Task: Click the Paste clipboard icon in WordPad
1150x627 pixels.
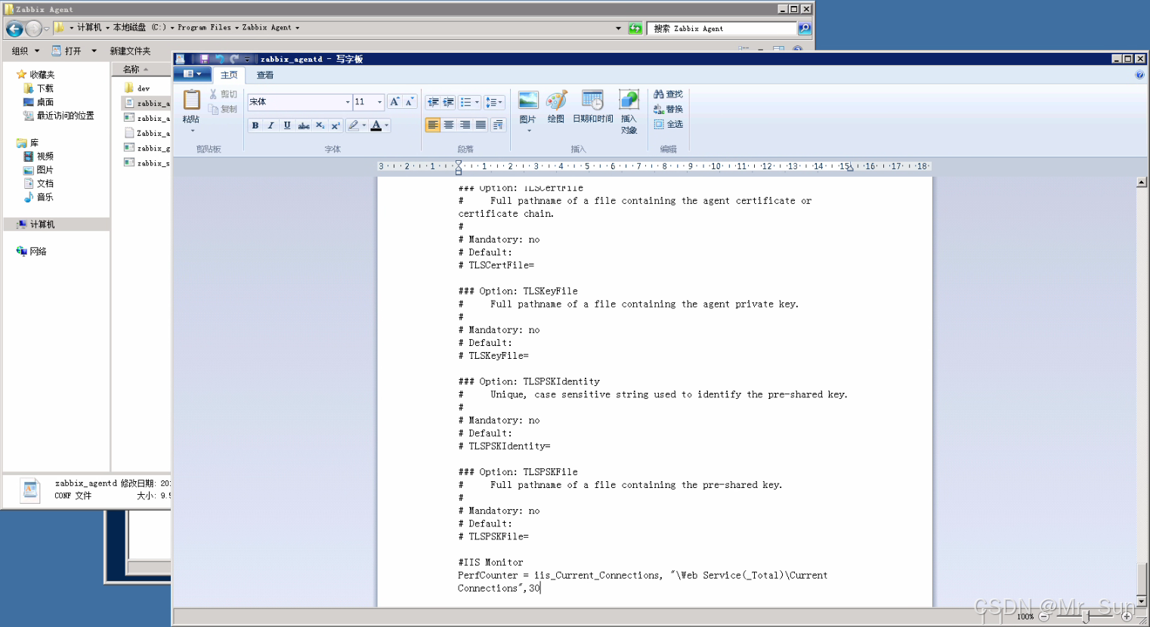Action: [x=192, y=100]
